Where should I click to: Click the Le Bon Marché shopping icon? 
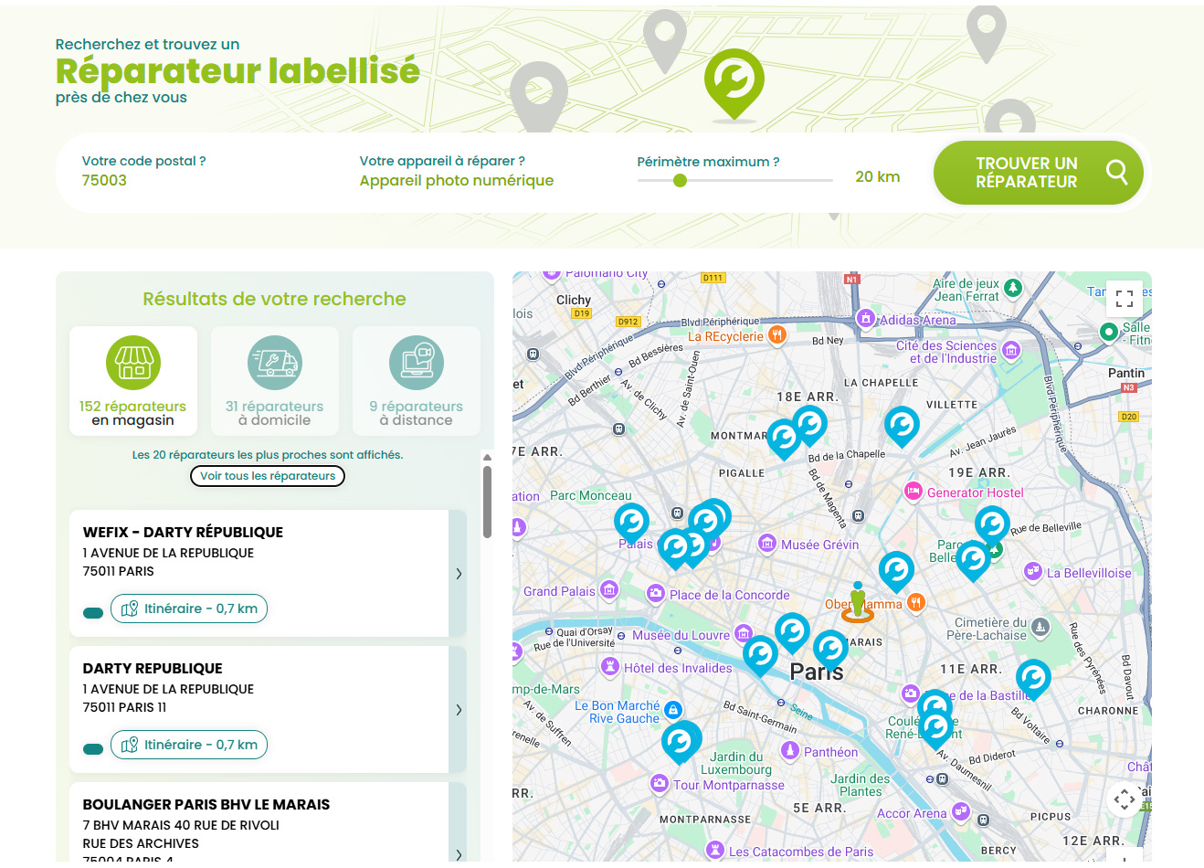click(673, 710)
